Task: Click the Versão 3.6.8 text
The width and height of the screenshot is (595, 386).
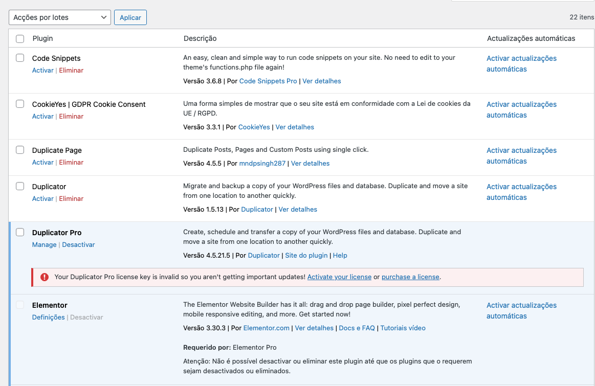Action: [202, 81]
